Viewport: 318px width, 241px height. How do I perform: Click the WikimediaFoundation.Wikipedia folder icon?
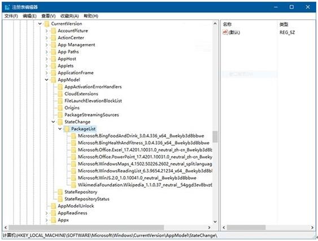[73, 185]
